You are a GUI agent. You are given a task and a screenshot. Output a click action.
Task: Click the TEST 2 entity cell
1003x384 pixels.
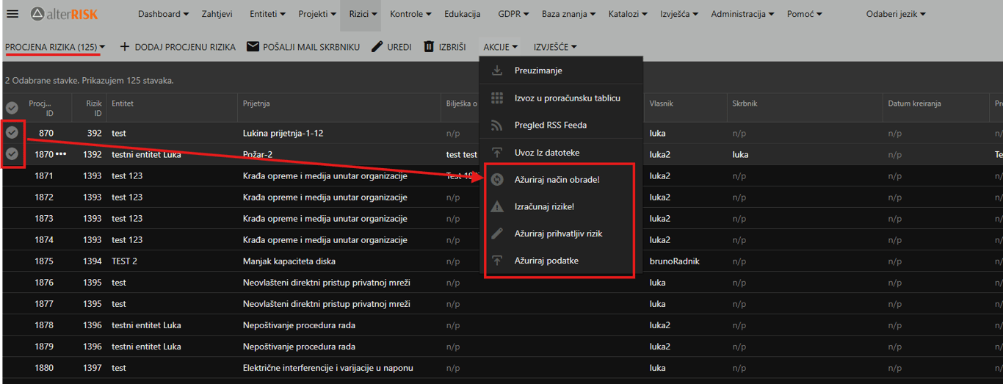coord(124,261)
